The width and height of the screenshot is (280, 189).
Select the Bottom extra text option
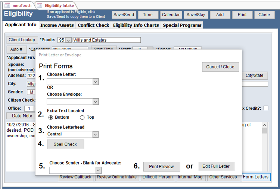click(x=51, y=118)
